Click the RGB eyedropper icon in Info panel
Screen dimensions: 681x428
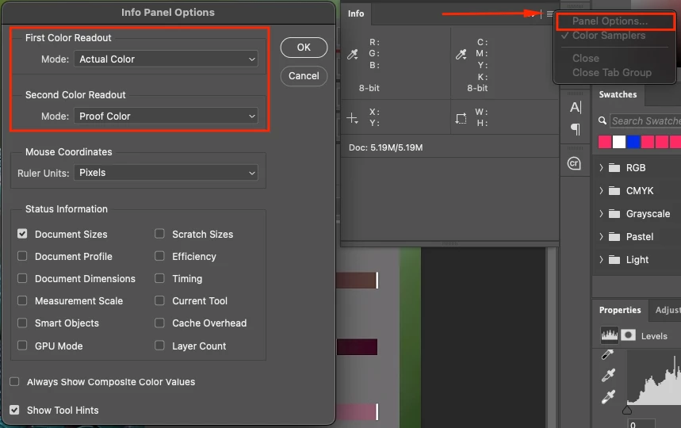[x=353, y=54]
